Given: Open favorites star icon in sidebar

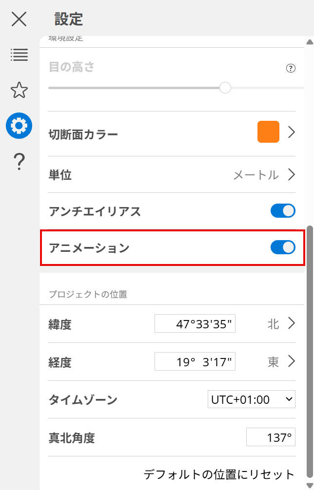Looking at the screenshot, I should pos(19,90).
